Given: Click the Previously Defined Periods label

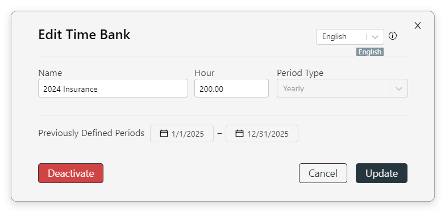Looking at the screenshot, I should point(91,133).
